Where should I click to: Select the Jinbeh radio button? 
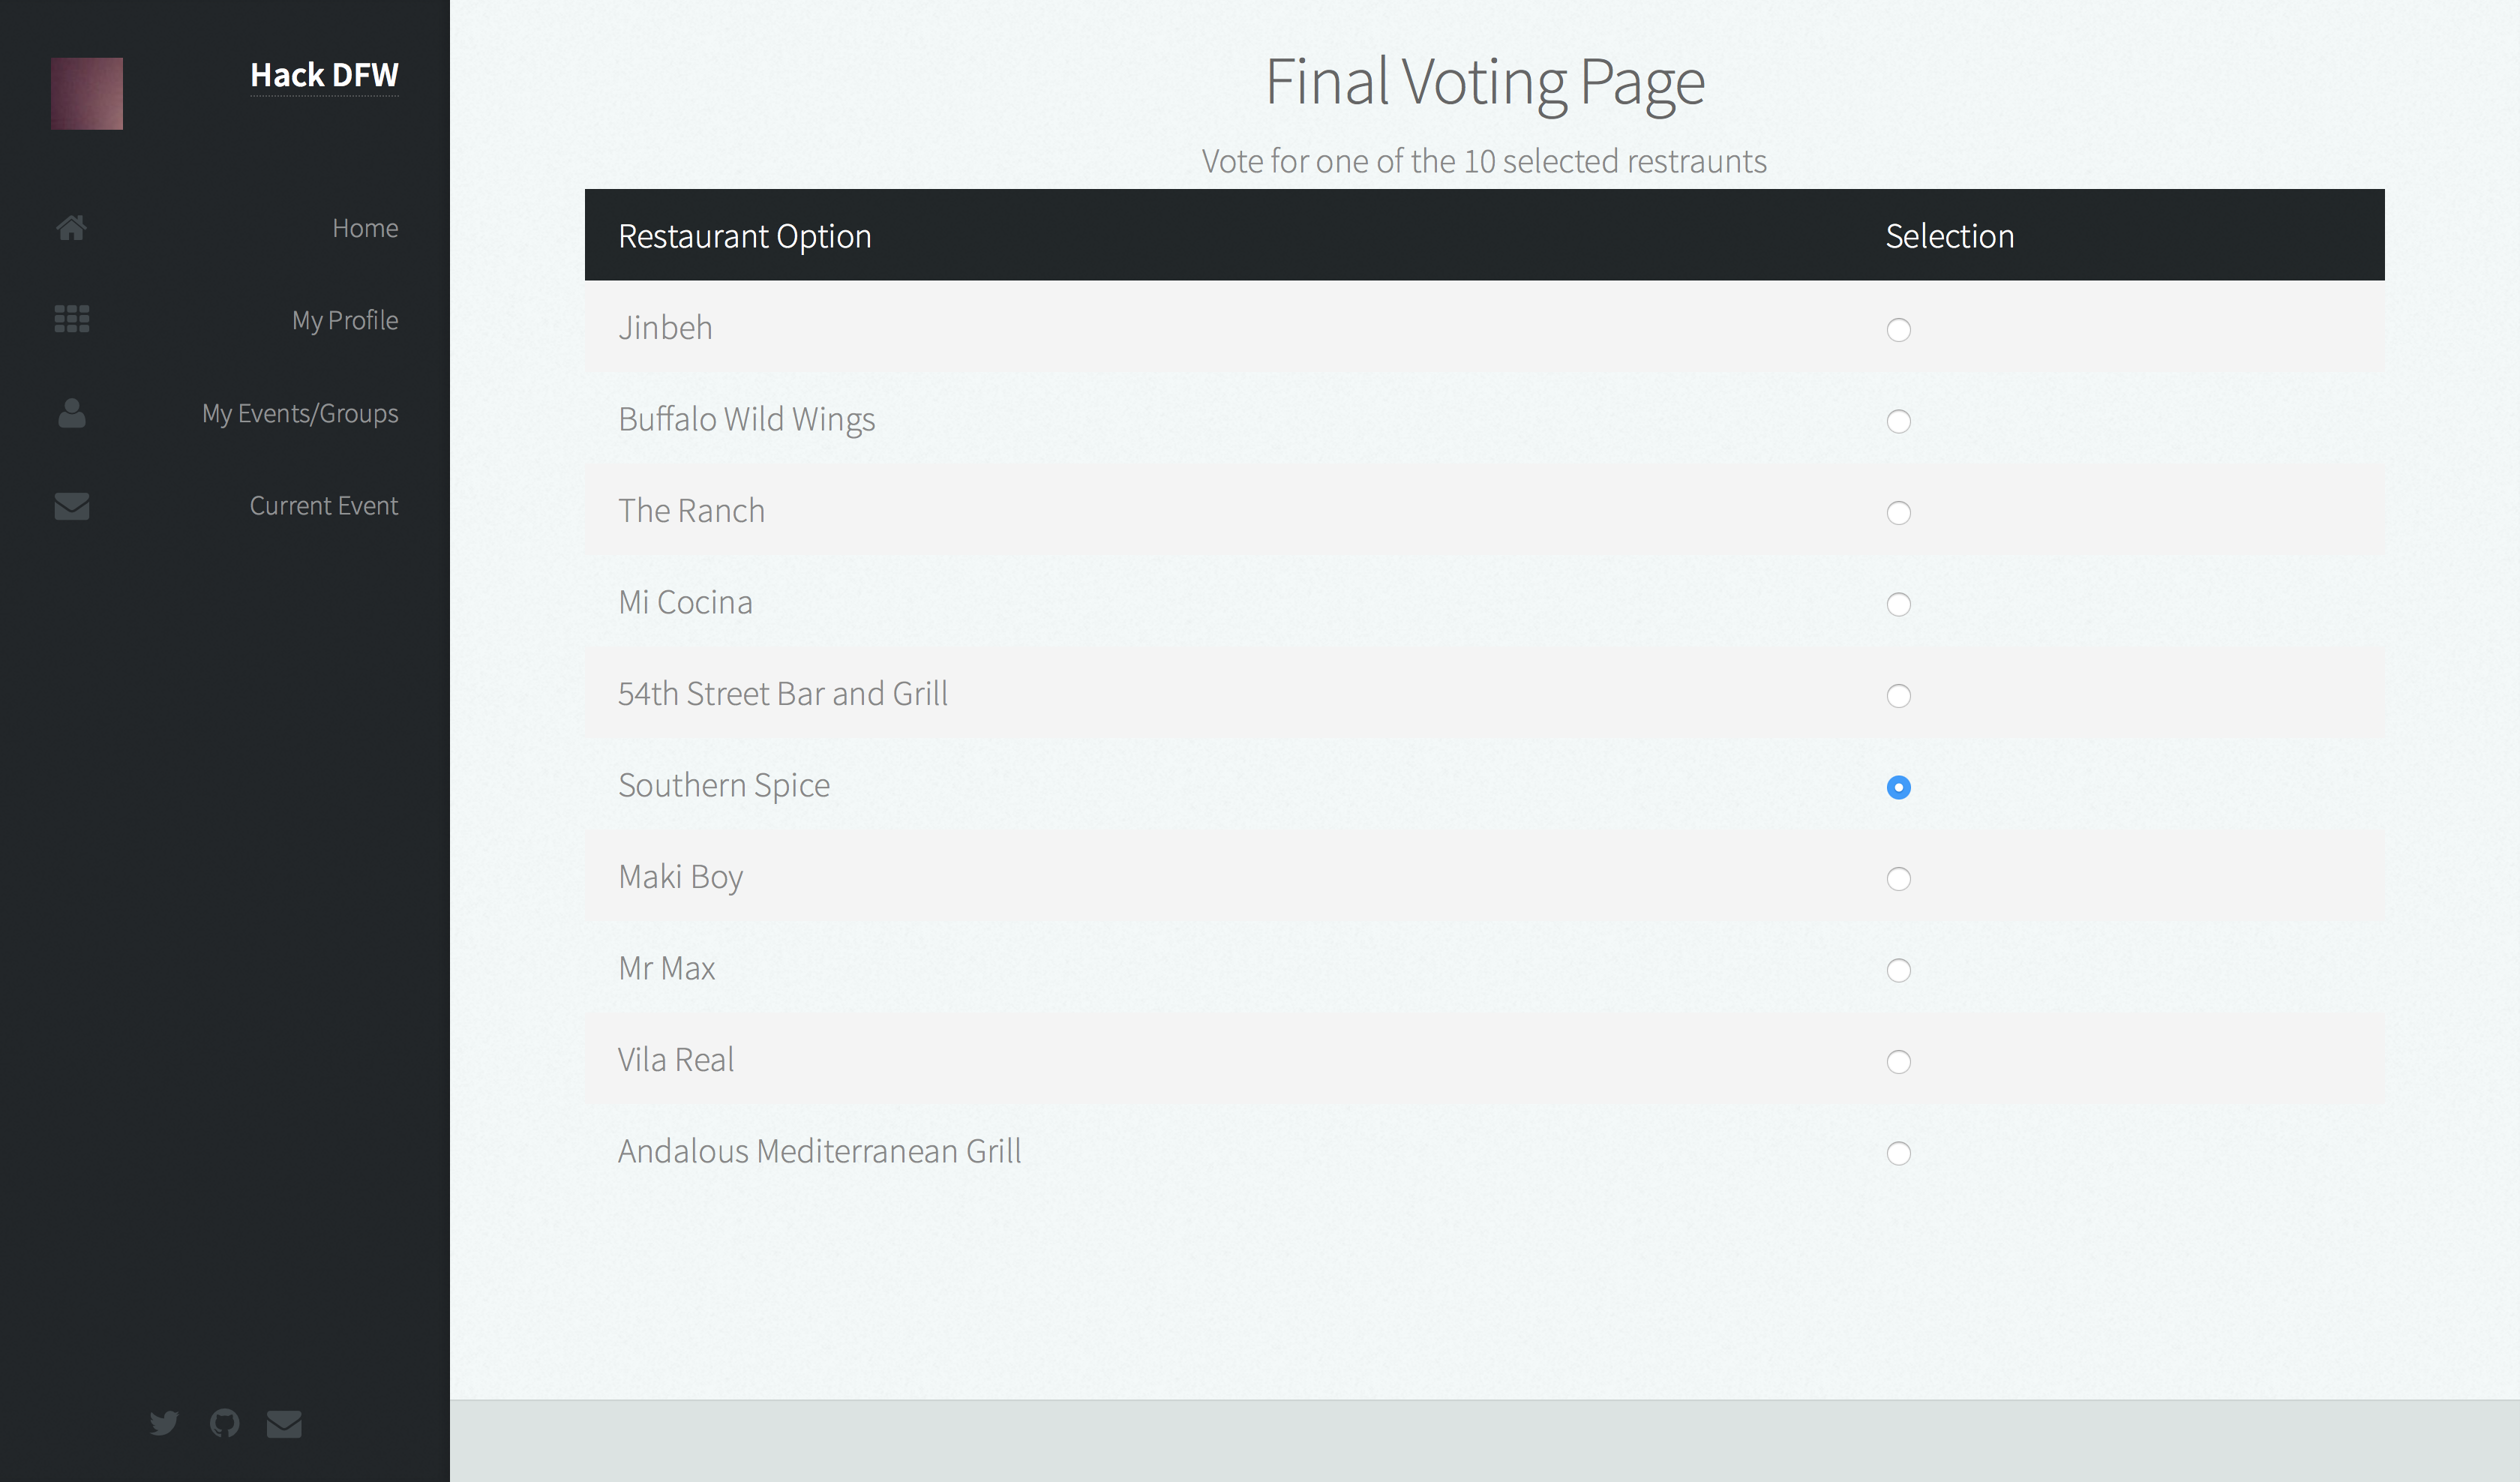click(1898, 330)
